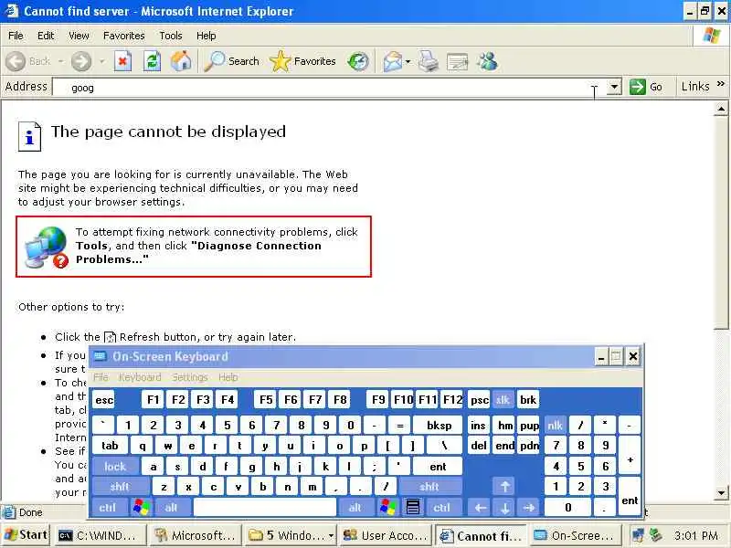Click the Back navigation arrow icon
This screenshot has width=731, height=548.
(16, 61)
